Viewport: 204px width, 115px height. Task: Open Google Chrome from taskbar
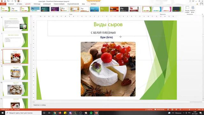click(x=55, y=113)
